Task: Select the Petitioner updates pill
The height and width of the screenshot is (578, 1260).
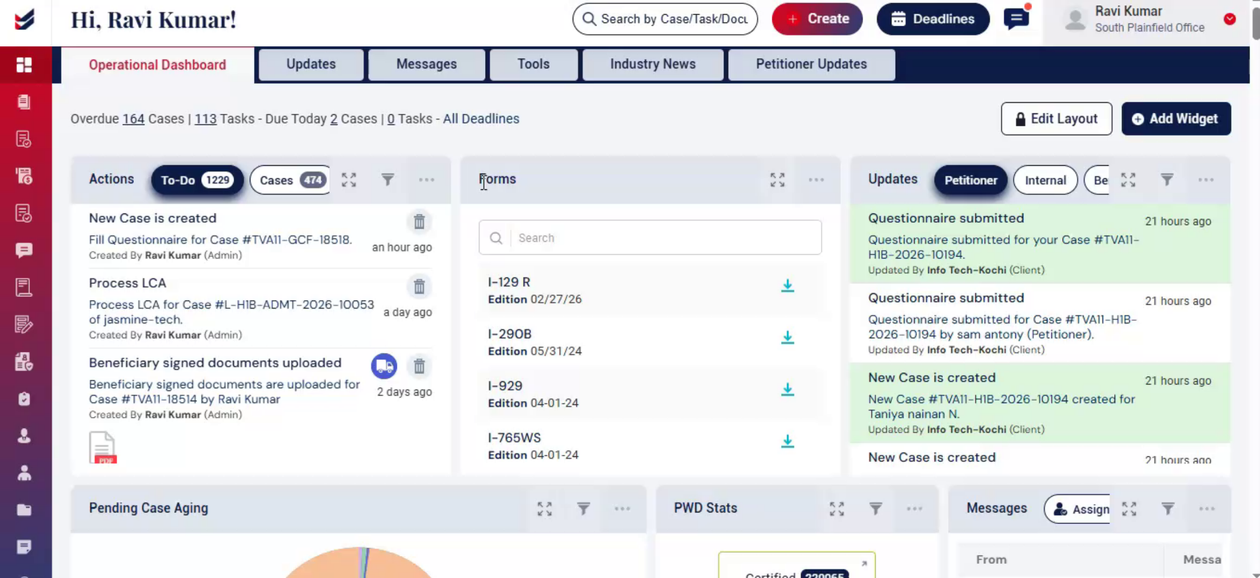Action: click(x=971, y=180)
